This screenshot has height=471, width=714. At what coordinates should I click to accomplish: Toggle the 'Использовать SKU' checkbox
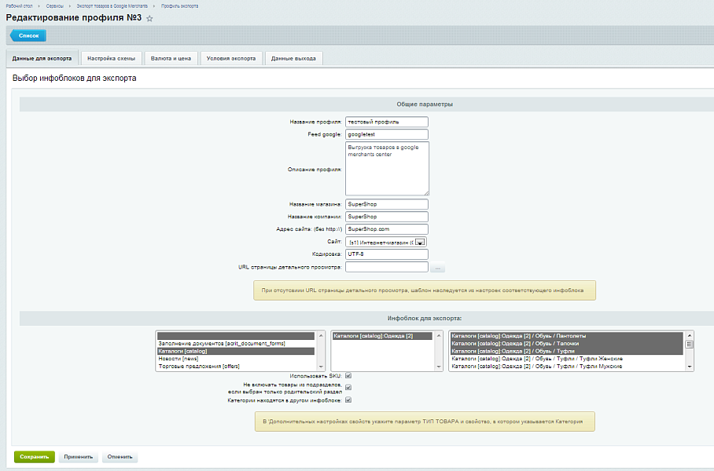pyautogui.click(x=348, y=376)
